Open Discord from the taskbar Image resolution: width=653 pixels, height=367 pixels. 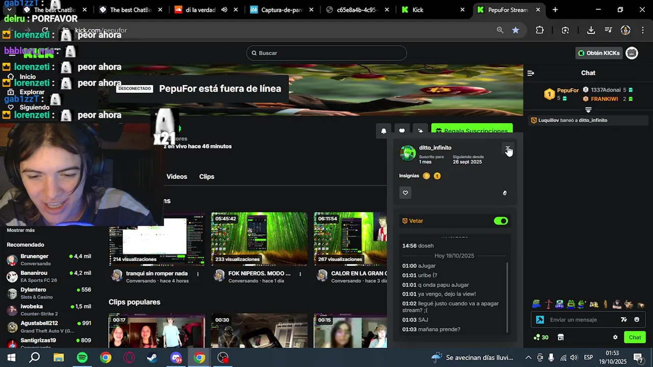(x=176, y=358)
